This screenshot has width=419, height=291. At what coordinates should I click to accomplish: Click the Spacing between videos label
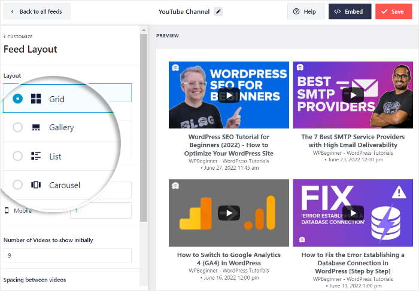point(35,280)
